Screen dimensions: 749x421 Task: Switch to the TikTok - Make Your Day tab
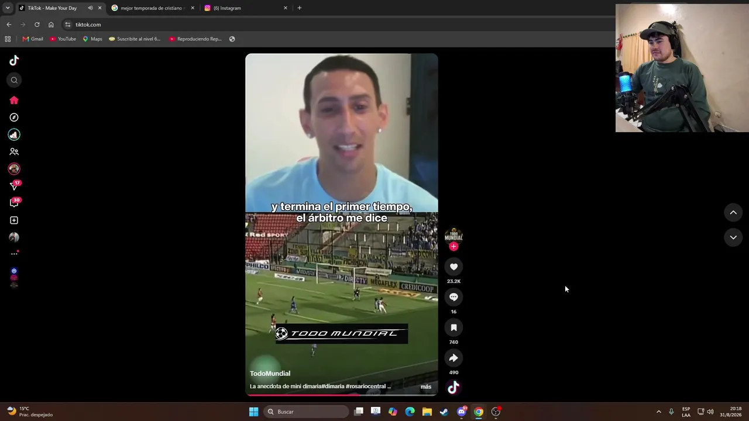click(60, 8)
